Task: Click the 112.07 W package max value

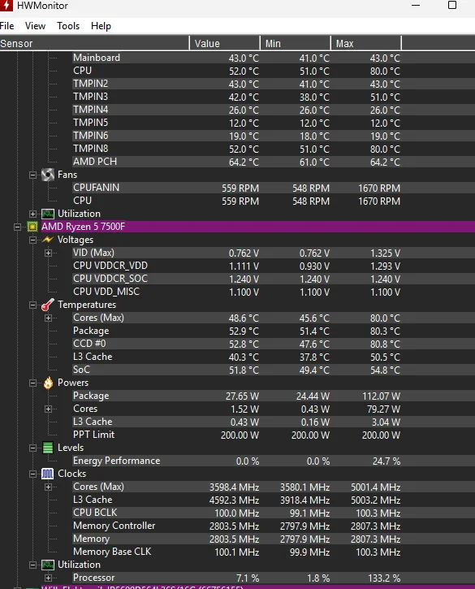Action: (381, 396)
